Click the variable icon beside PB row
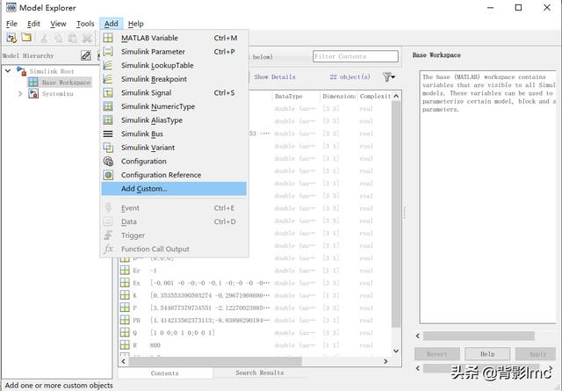 click(125, 320)
